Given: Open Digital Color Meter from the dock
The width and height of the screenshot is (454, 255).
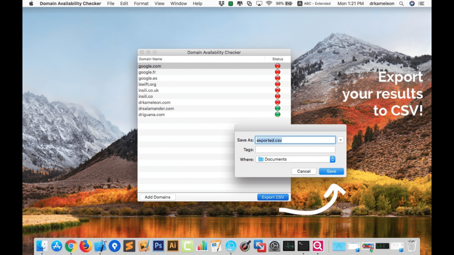Looking at the screenshot, I should [x=245, y=246].
